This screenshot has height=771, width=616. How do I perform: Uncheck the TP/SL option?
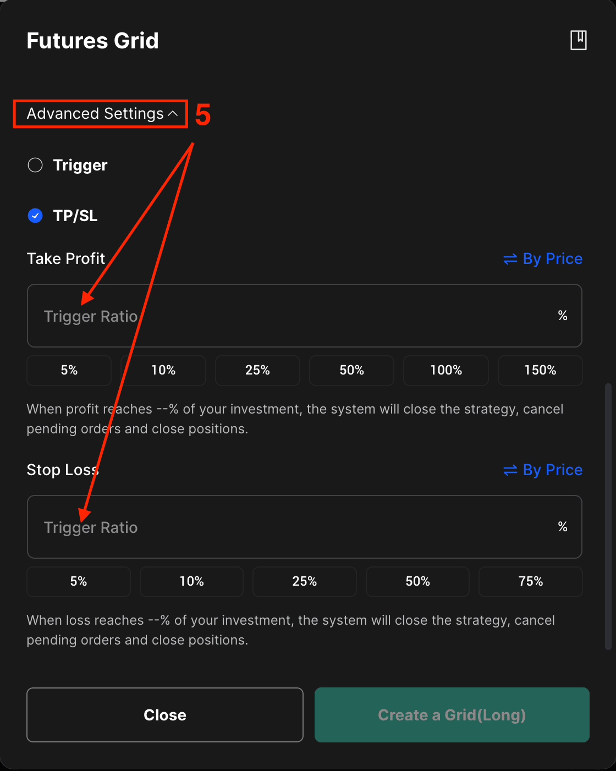[35, 216]
